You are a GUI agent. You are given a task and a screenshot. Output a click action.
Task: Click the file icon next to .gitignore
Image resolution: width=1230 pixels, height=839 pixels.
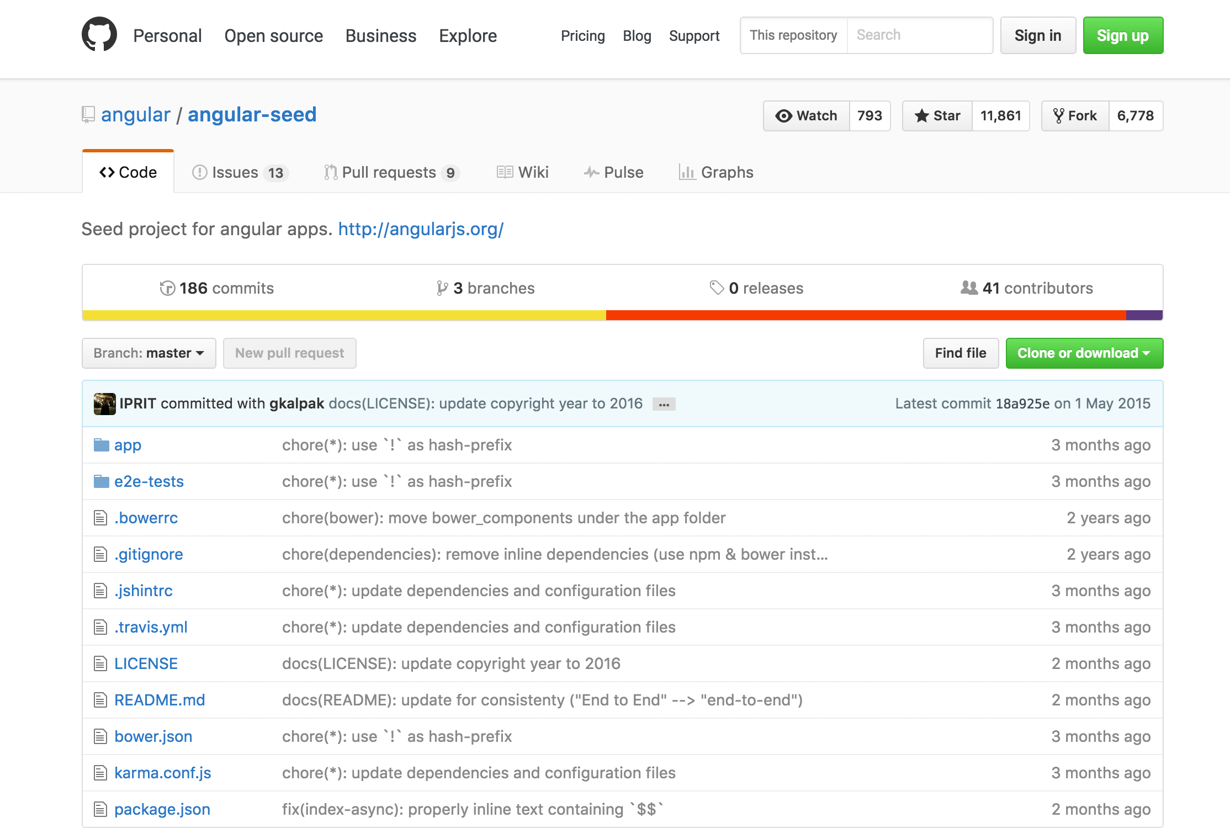pos(100,554)
